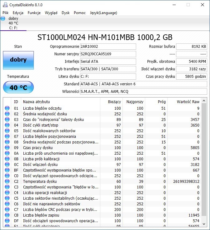Click status orb for attribute C5 sektorów niestabilnych
Viewport: 210px width, 230px height.
[x=7, y=198]
